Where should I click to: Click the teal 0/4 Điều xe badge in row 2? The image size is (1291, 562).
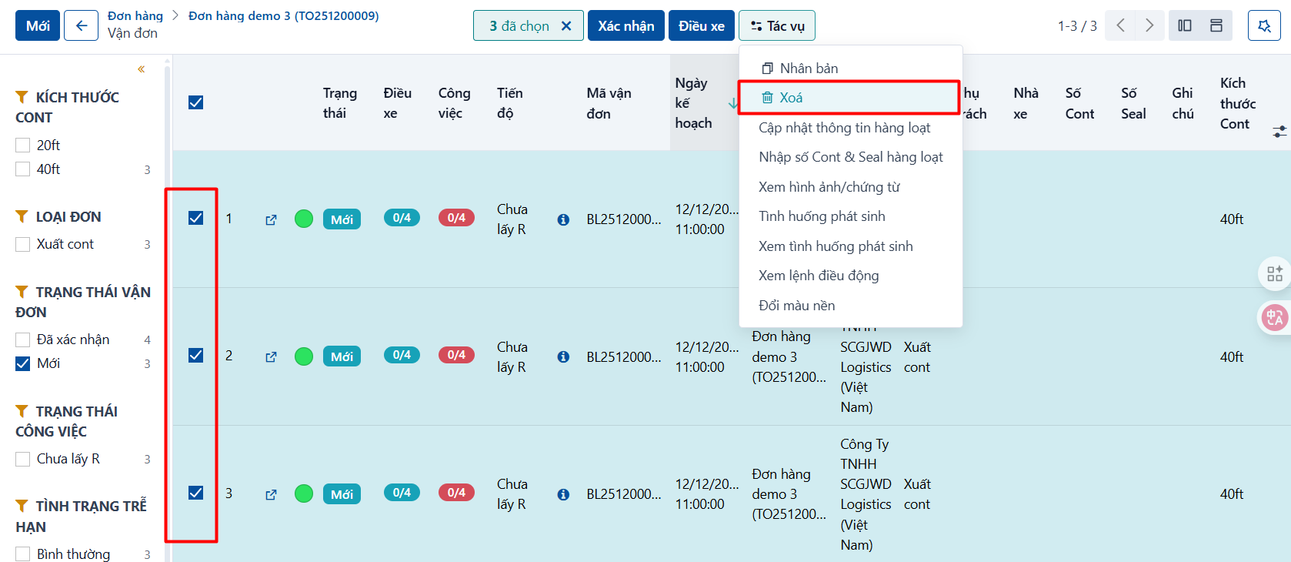pyautogui.click(x=402, y=355)
